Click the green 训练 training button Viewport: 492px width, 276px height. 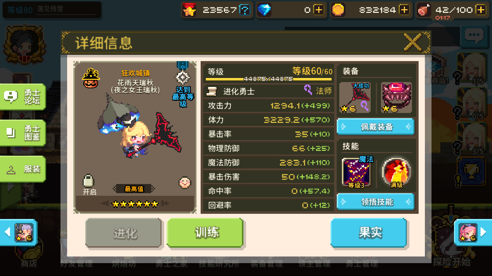pyautogui.click(x=205, y=233)
